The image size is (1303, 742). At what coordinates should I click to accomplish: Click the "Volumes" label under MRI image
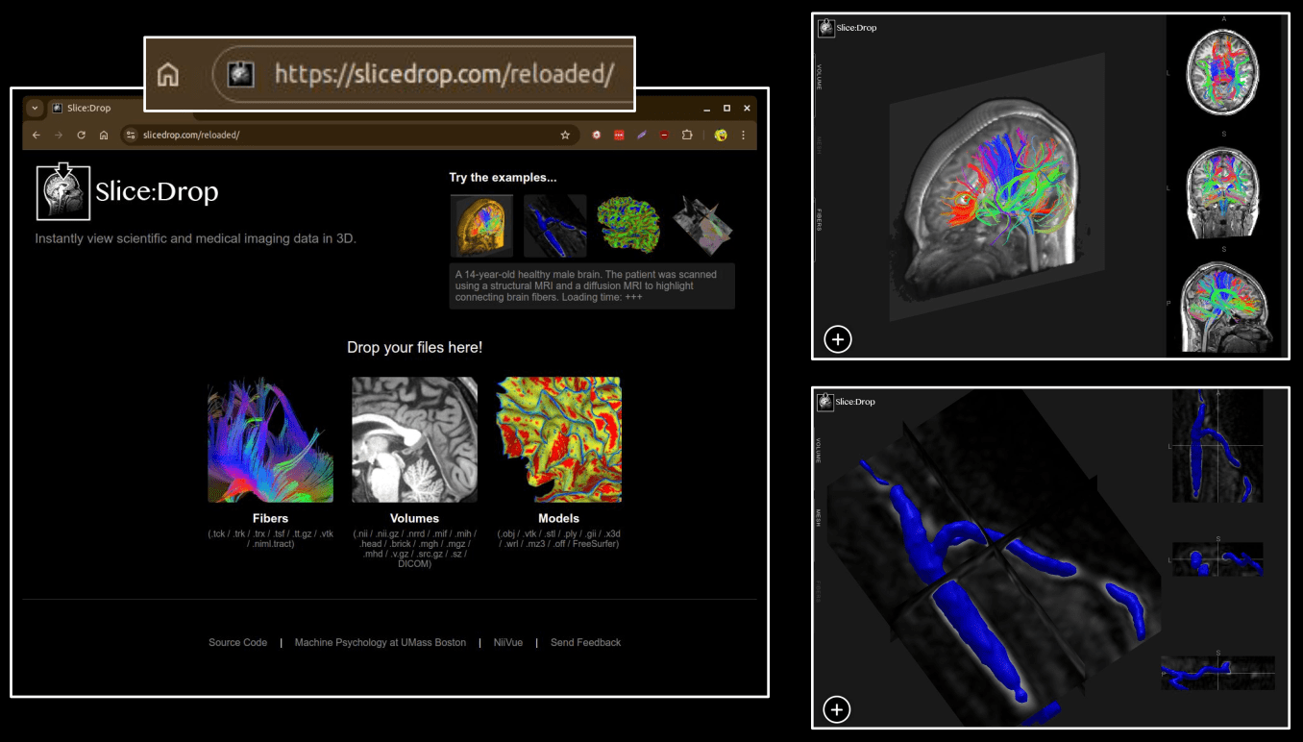pyautogui.click(x=415, y=518)
